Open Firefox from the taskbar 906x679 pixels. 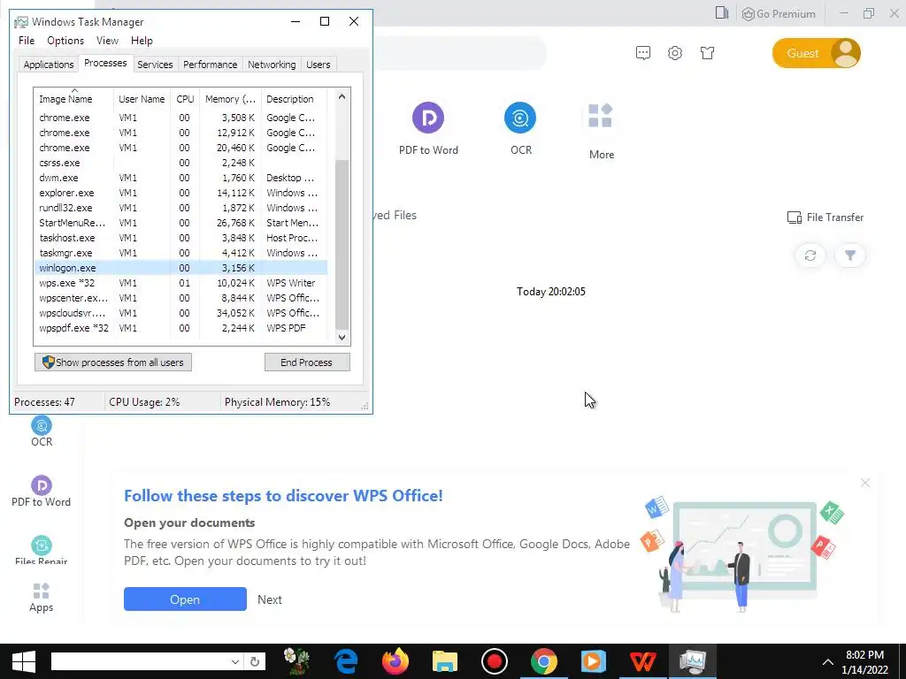point(395,661)
